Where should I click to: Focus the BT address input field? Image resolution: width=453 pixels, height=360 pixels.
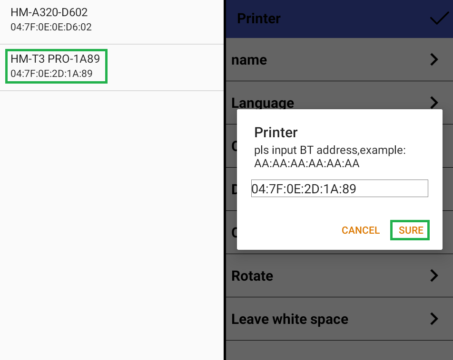[x=339, y=189]
